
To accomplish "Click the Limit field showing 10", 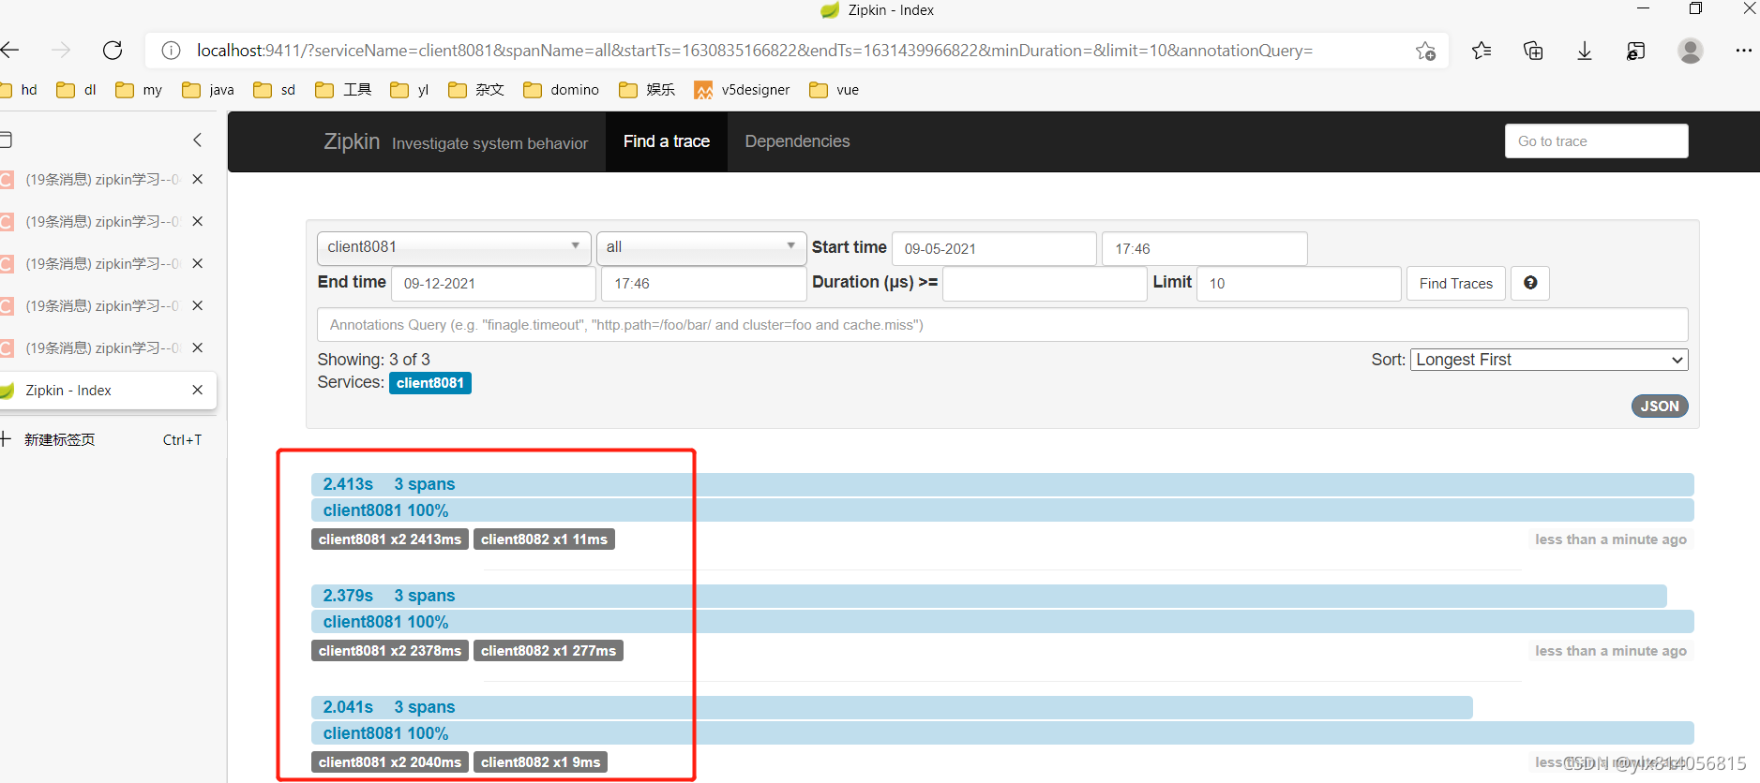I will click(1299, 283).
